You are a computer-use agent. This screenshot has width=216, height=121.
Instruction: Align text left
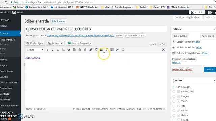point(74,50)
